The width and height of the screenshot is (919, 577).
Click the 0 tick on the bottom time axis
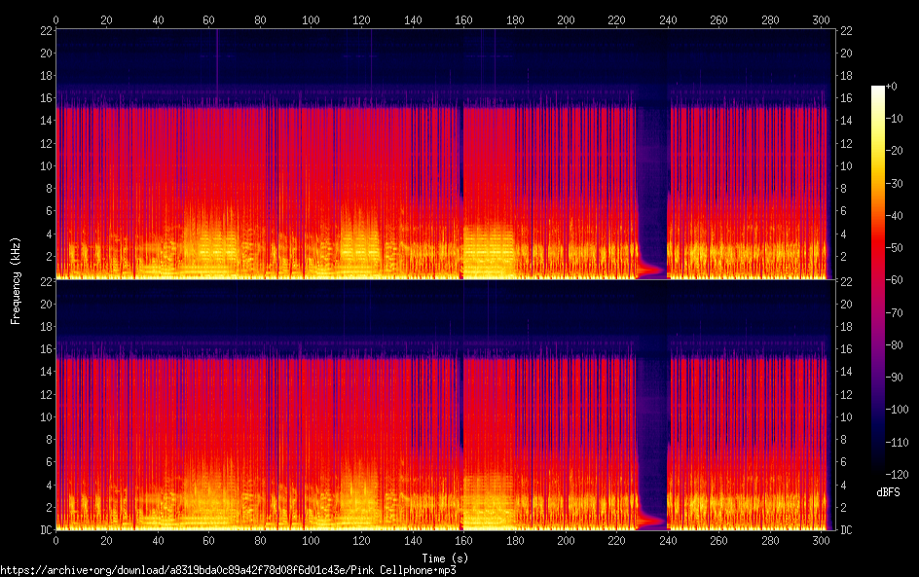coord(56,541)
